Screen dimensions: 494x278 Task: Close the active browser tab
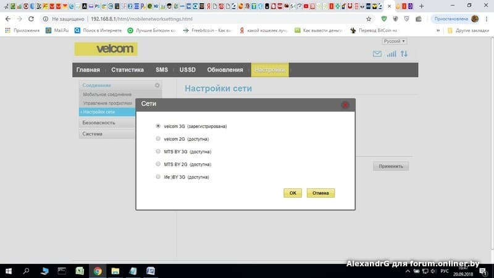(389, 6)
